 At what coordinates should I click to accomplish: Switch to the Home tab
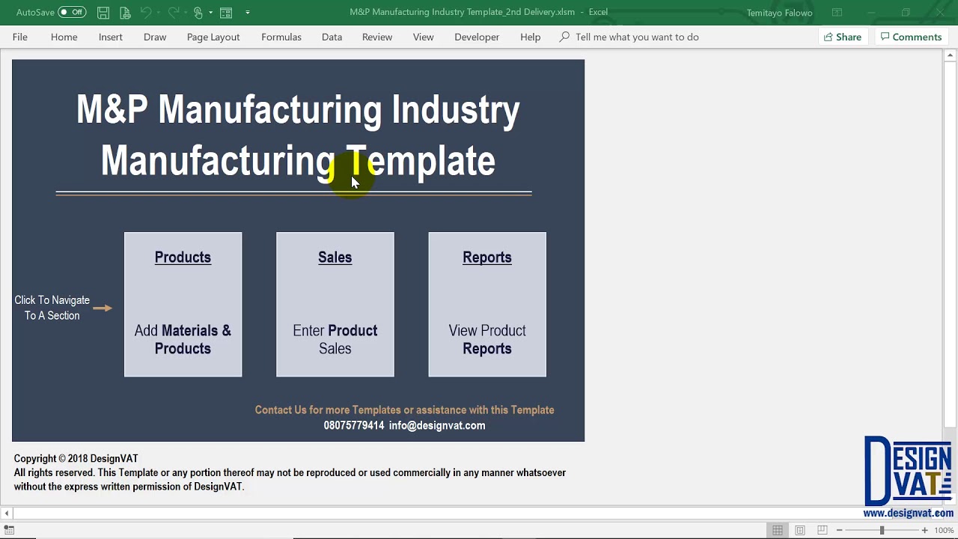[x=64, y=37]
